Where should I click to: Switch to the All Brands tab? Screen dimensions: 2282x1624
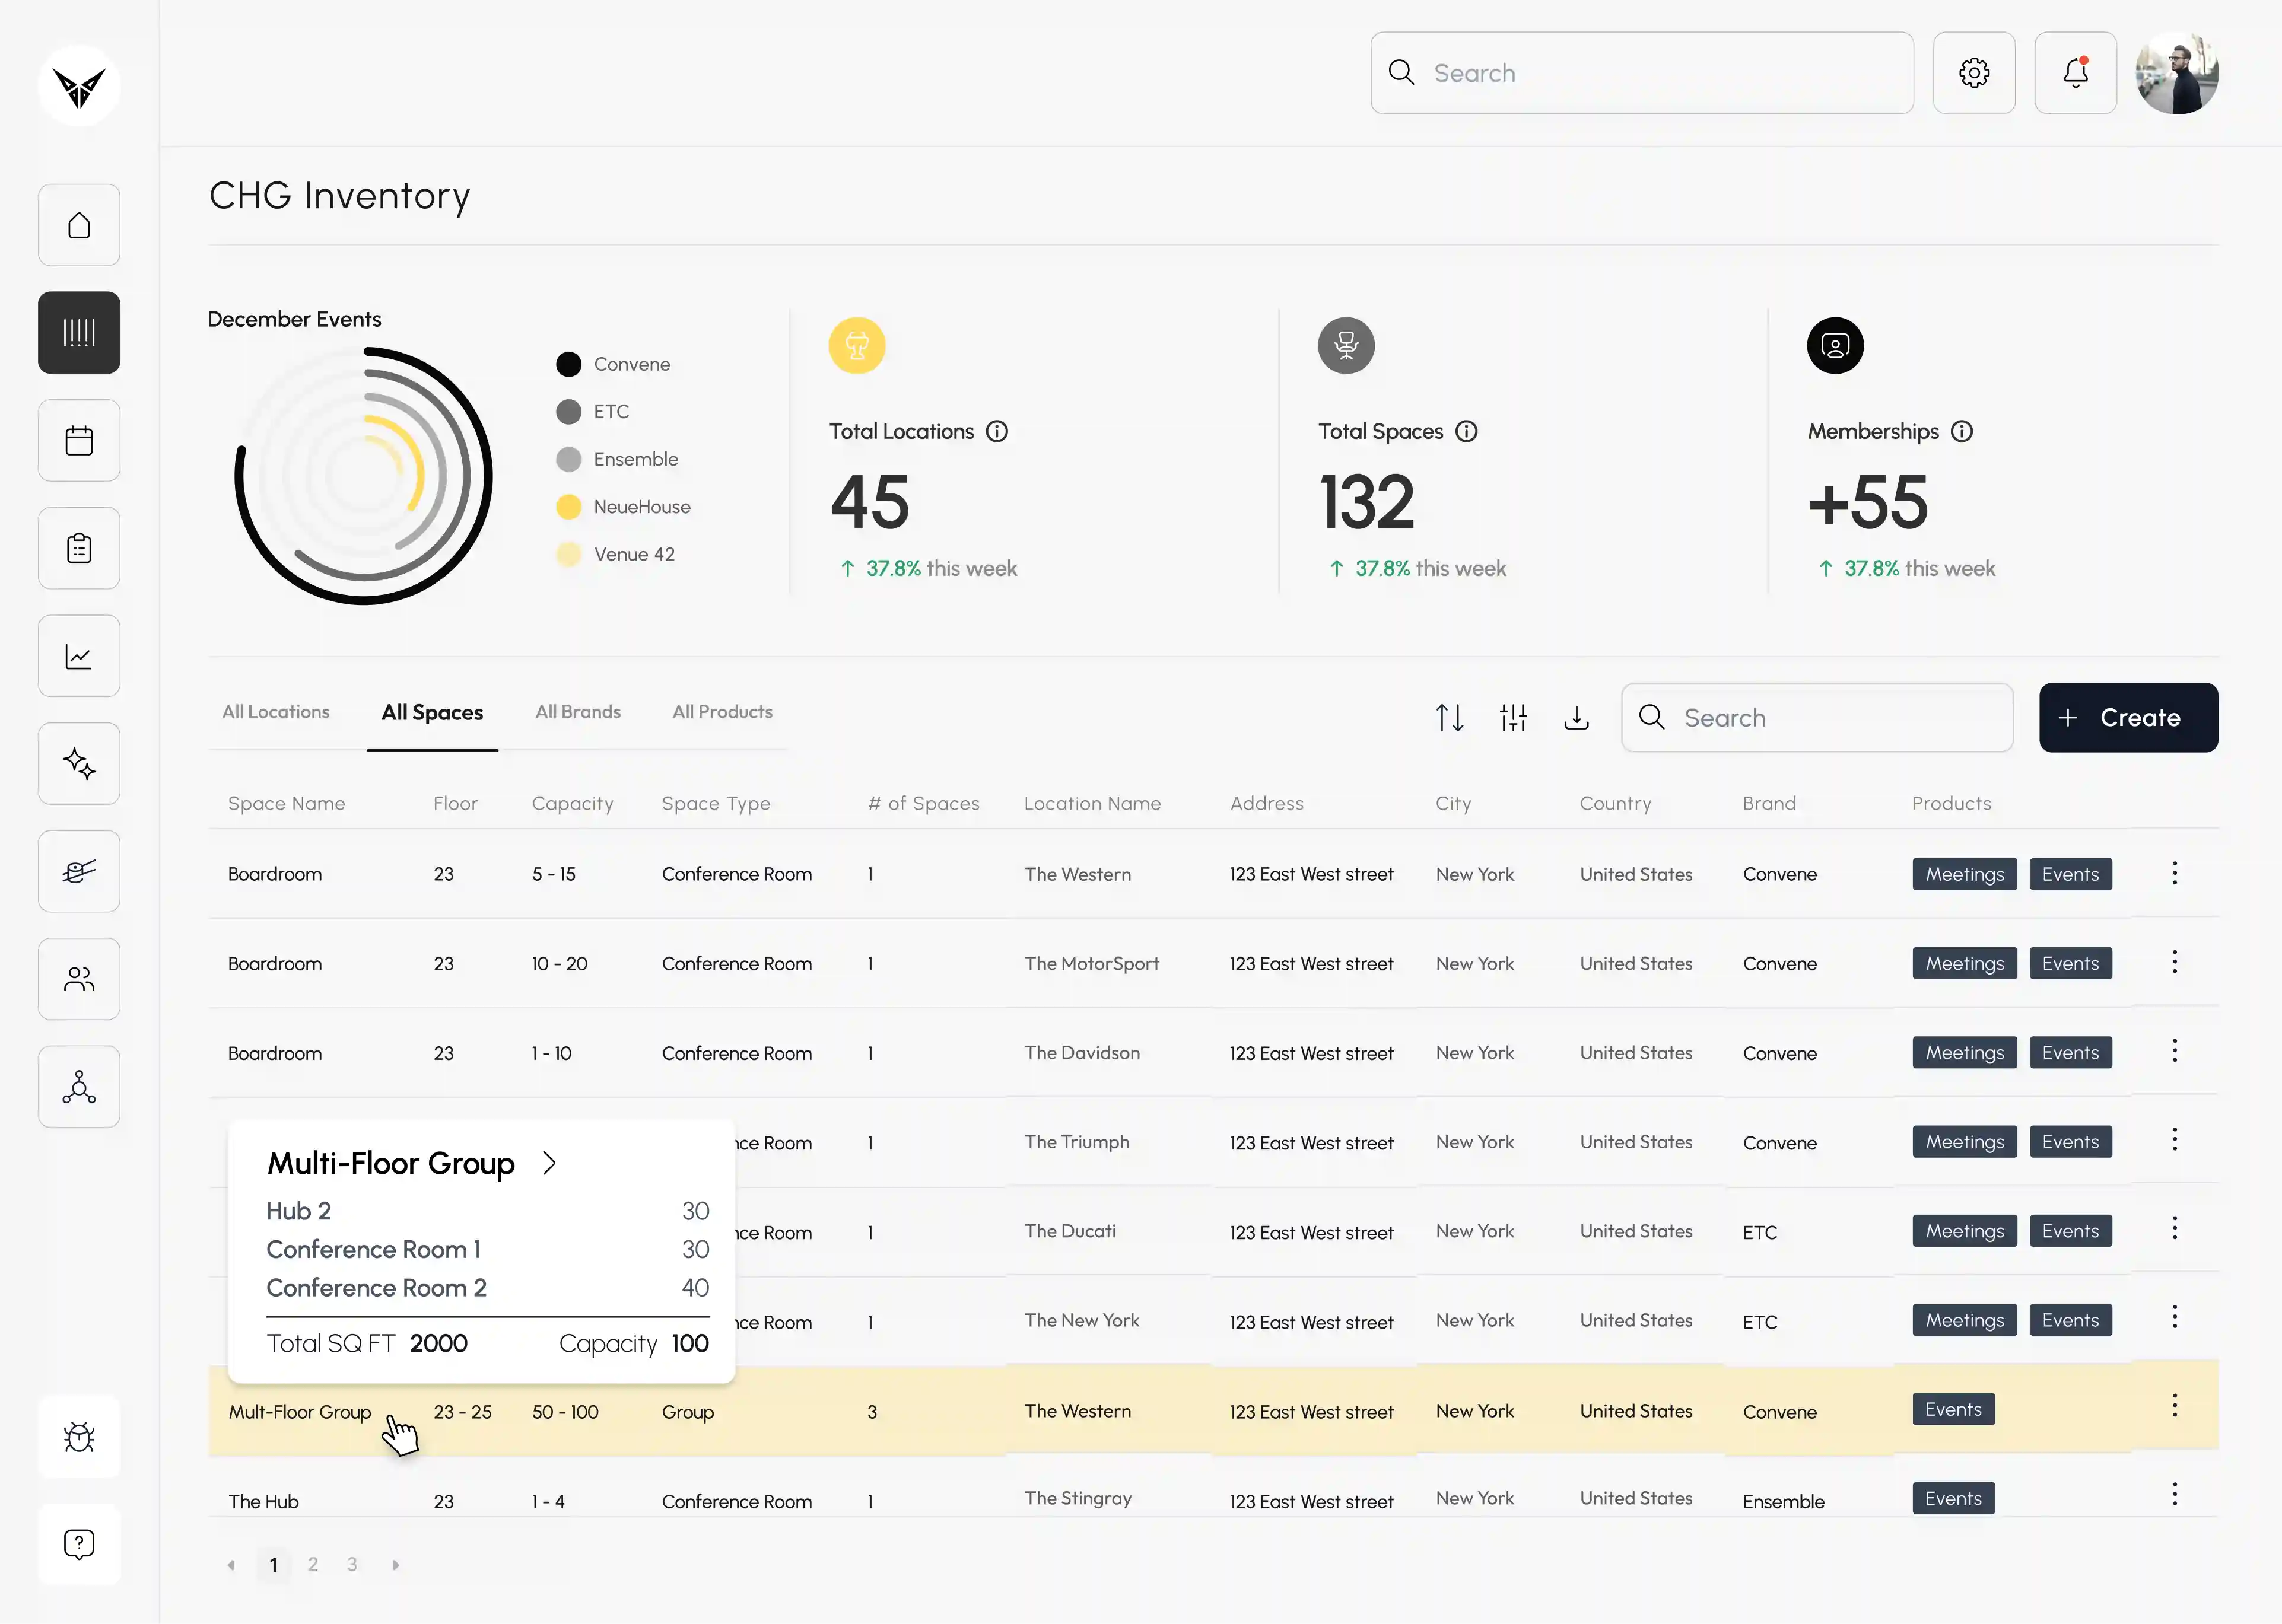(x=579, y=712)
